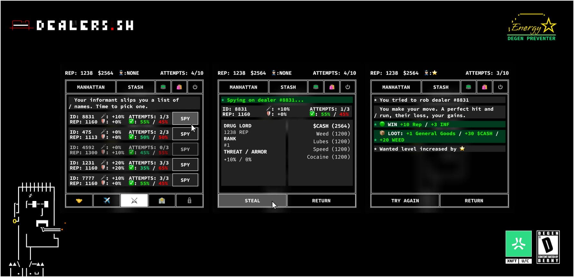Click the shield armor icon in the dealer 4592 row
This screenshot has width=574, height=277.
click(x=103, y=152)
